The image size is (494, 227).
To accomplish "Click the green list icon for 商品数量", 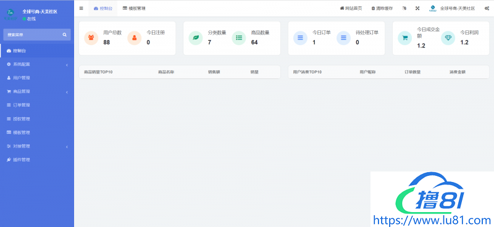I will point(239,38).
